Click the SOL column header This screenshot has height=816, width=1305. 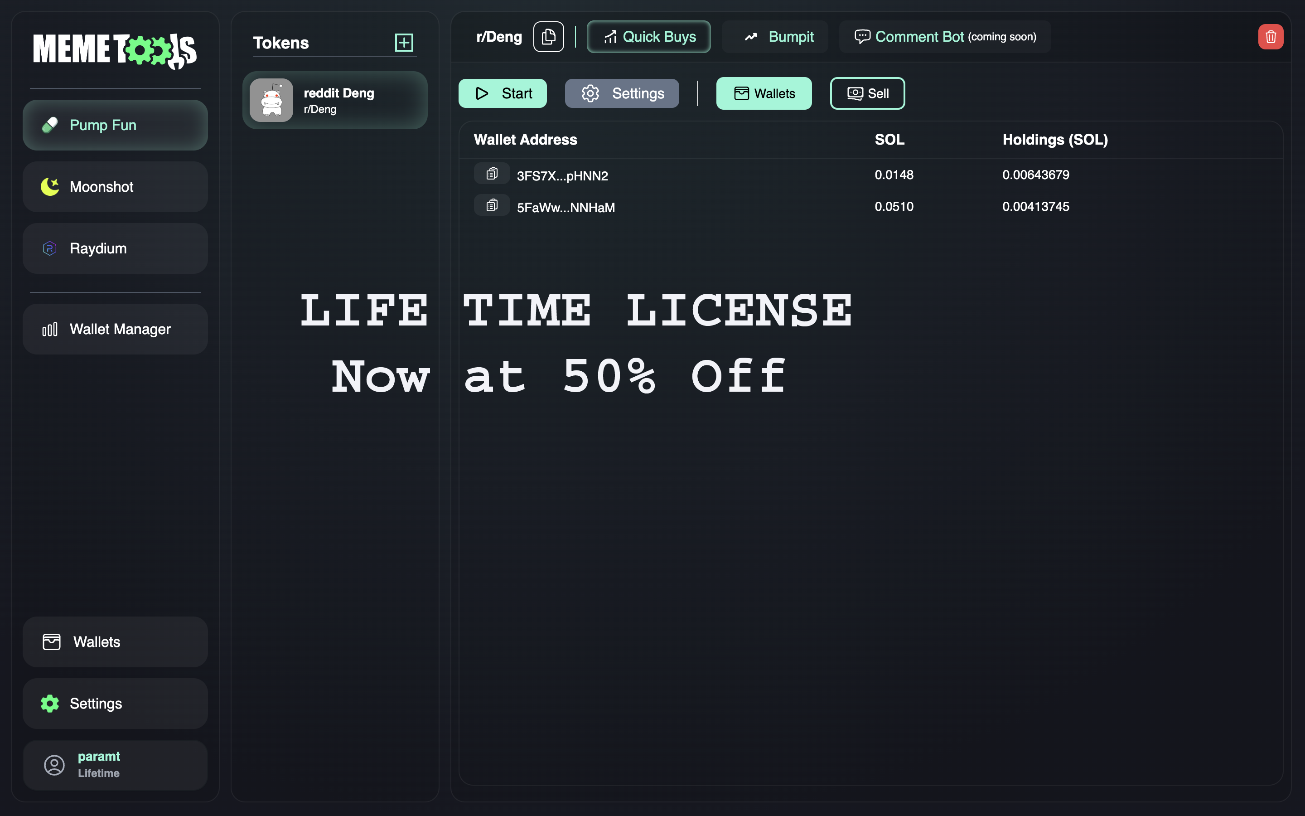coord(889,140)
